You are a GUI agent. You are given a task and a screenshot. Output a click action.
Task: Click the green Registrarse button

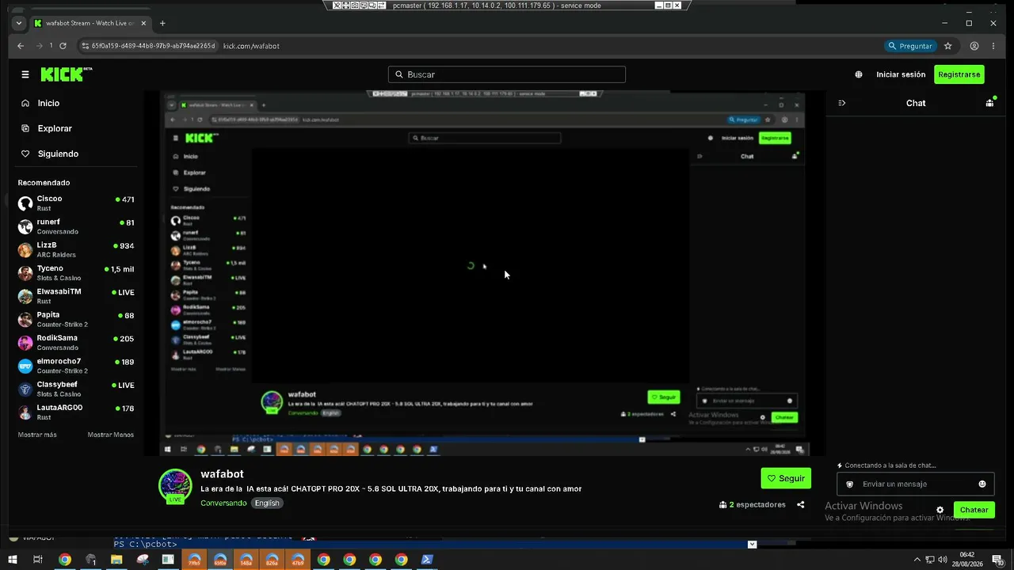click(x=959, y=74)
